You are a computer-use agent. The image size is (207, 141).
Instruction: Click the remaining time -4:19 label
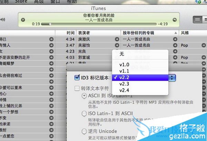tap(163, 24)
